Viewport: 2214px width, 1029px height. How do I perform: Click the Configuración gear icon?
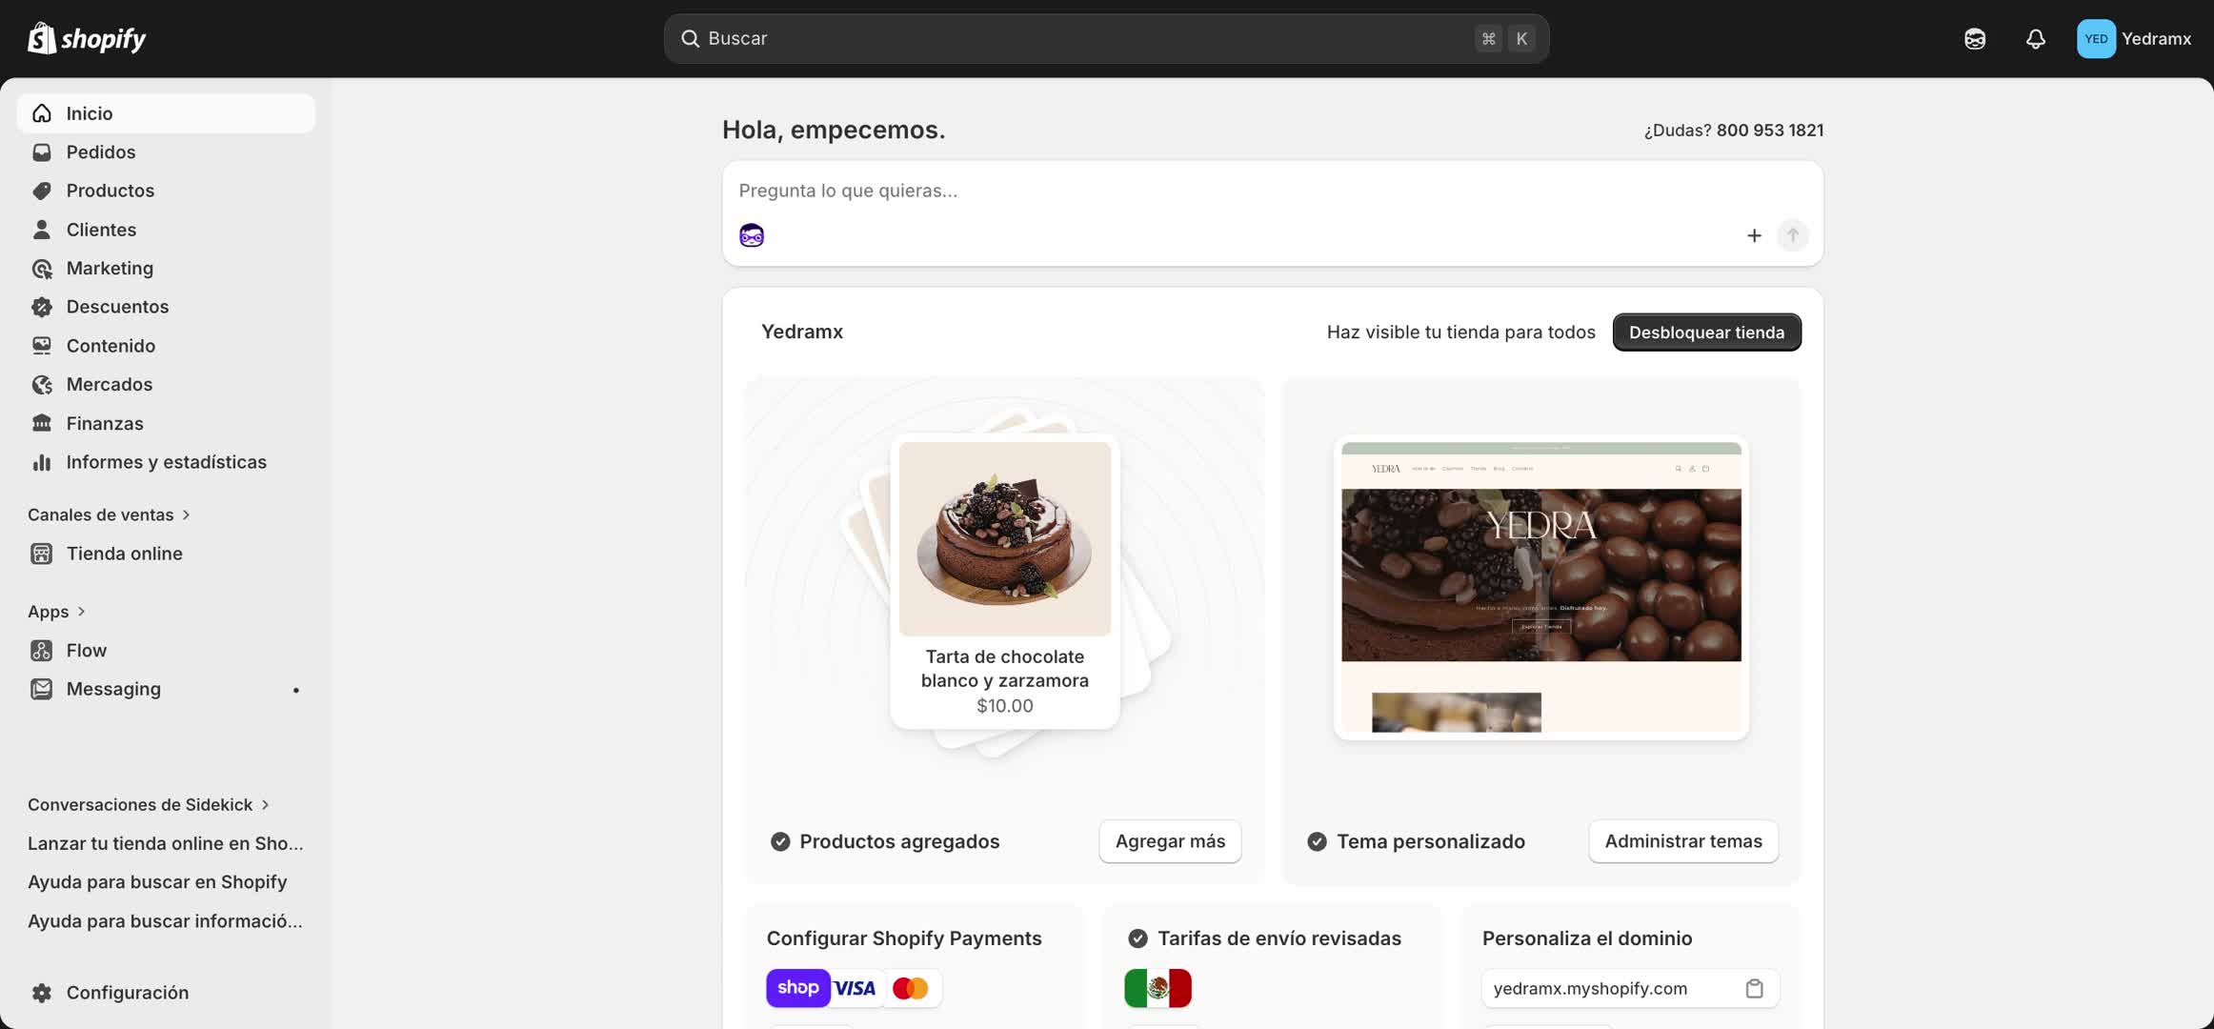coord(42,993)
